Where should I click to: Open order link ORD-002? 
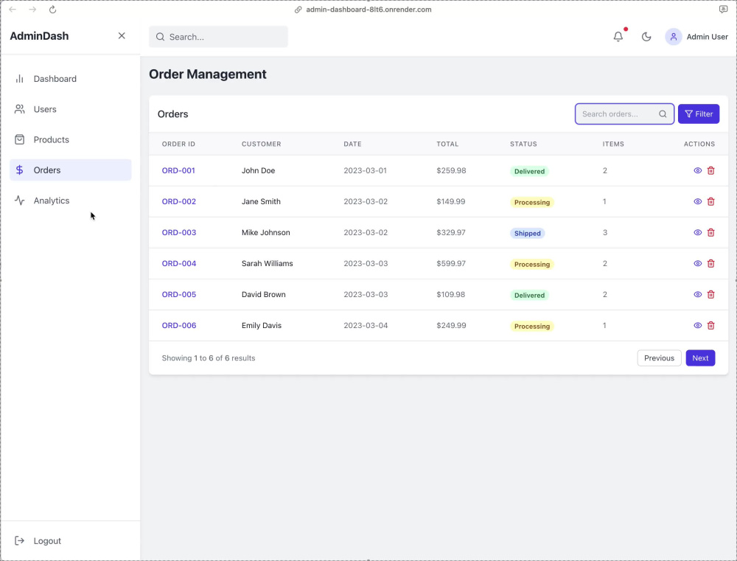[x=179, y=202]
